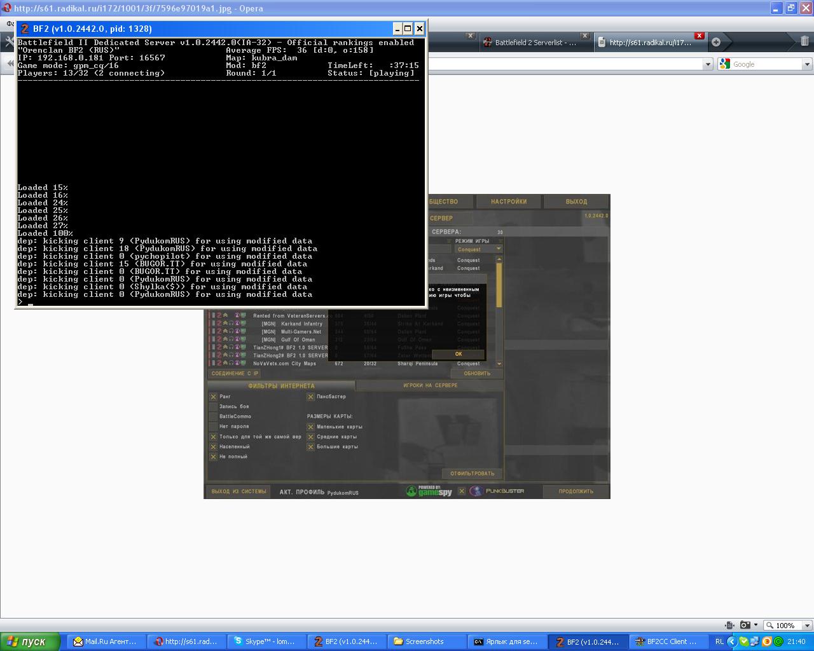Click the PunkBuster logo in game footer

tap(497, 491)
